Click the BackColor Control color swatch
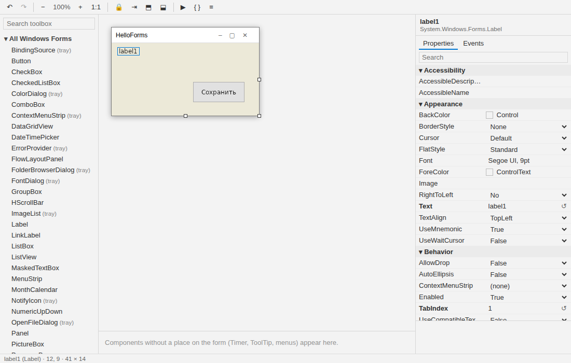Screen dimensions: 571x363 tap(490, 115)
